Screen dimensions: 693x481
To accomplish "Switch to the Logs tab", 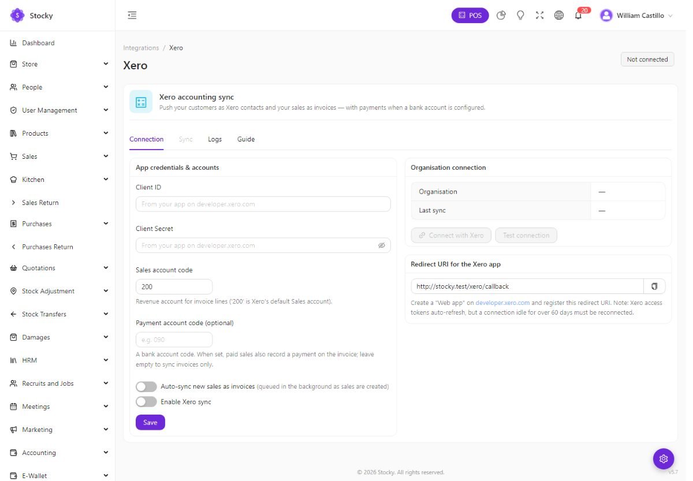I will [x=215, y=139].
